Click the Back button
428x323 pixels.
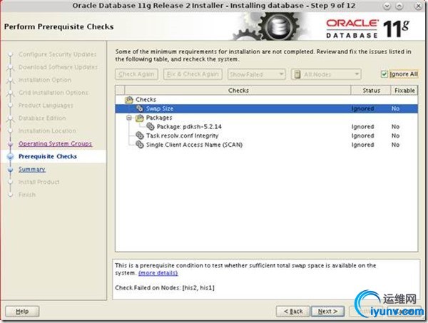(x=293, y=312)
